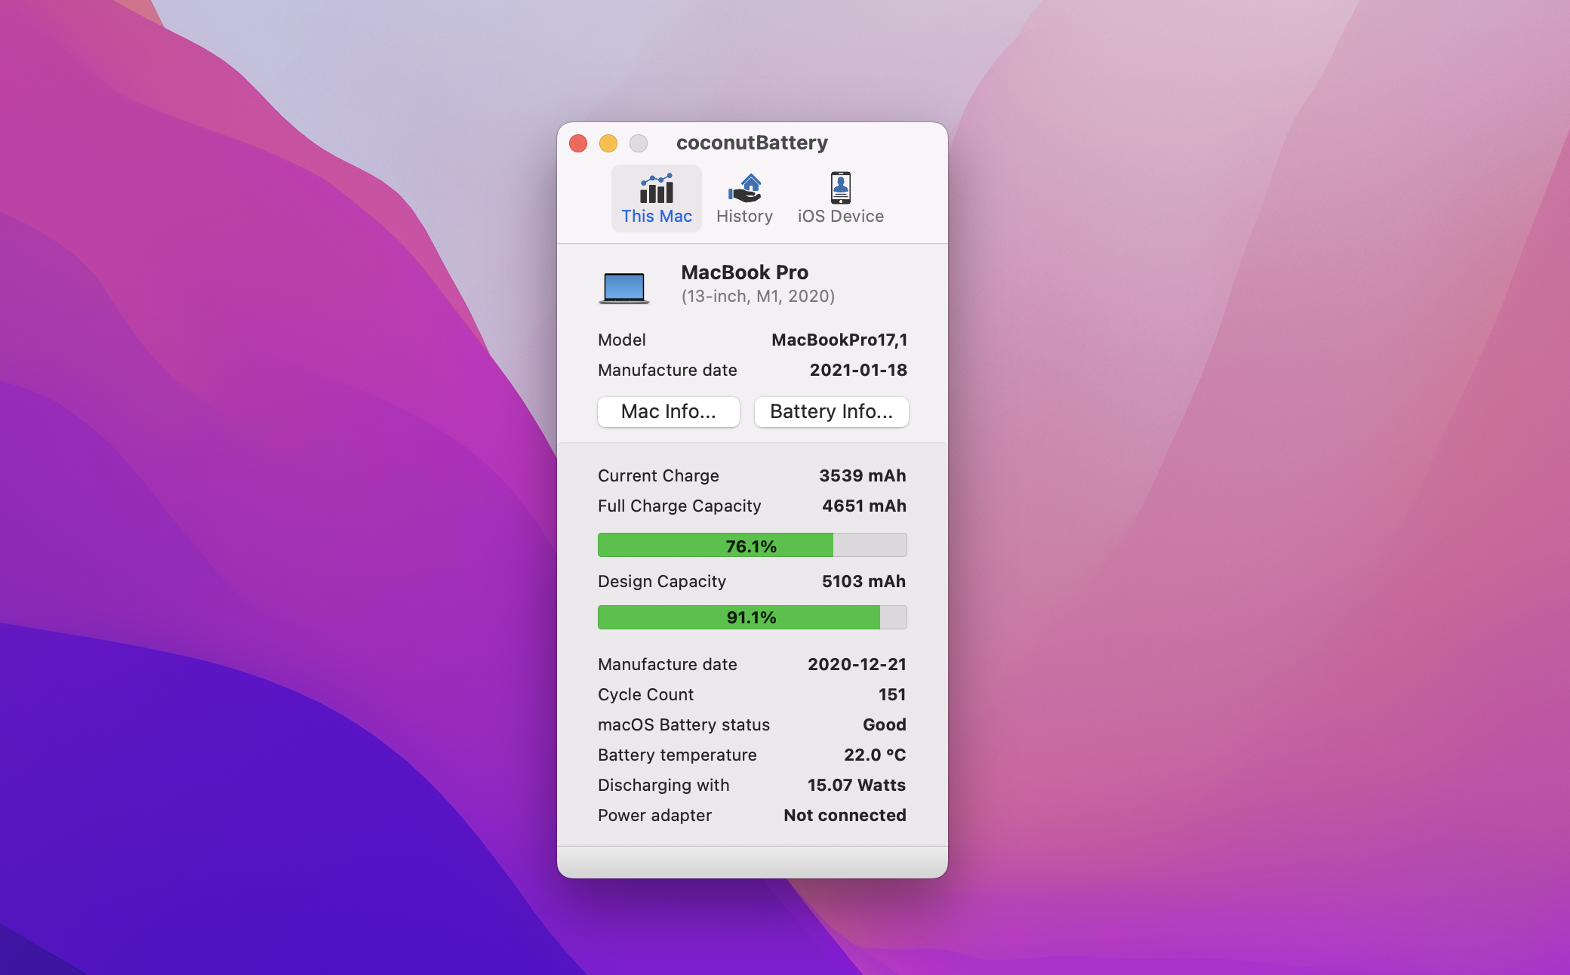The height and width of the screenshot is (975, 1570).
Task: Click the Cycle Count value 151
Action: click(x=891, y=694)
